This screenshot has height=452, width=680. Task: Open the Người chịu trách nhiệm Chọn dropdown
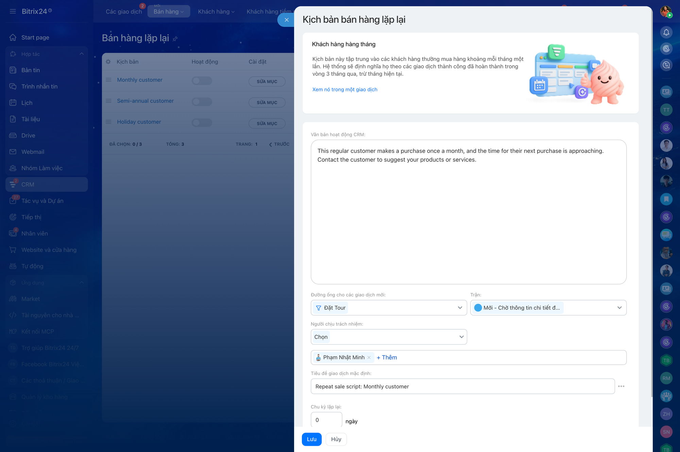389,337
